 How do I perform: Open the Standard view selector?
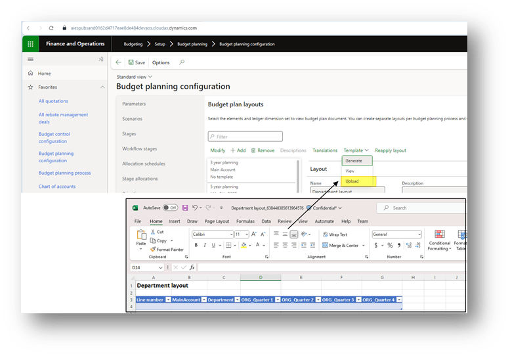[132, 77]
